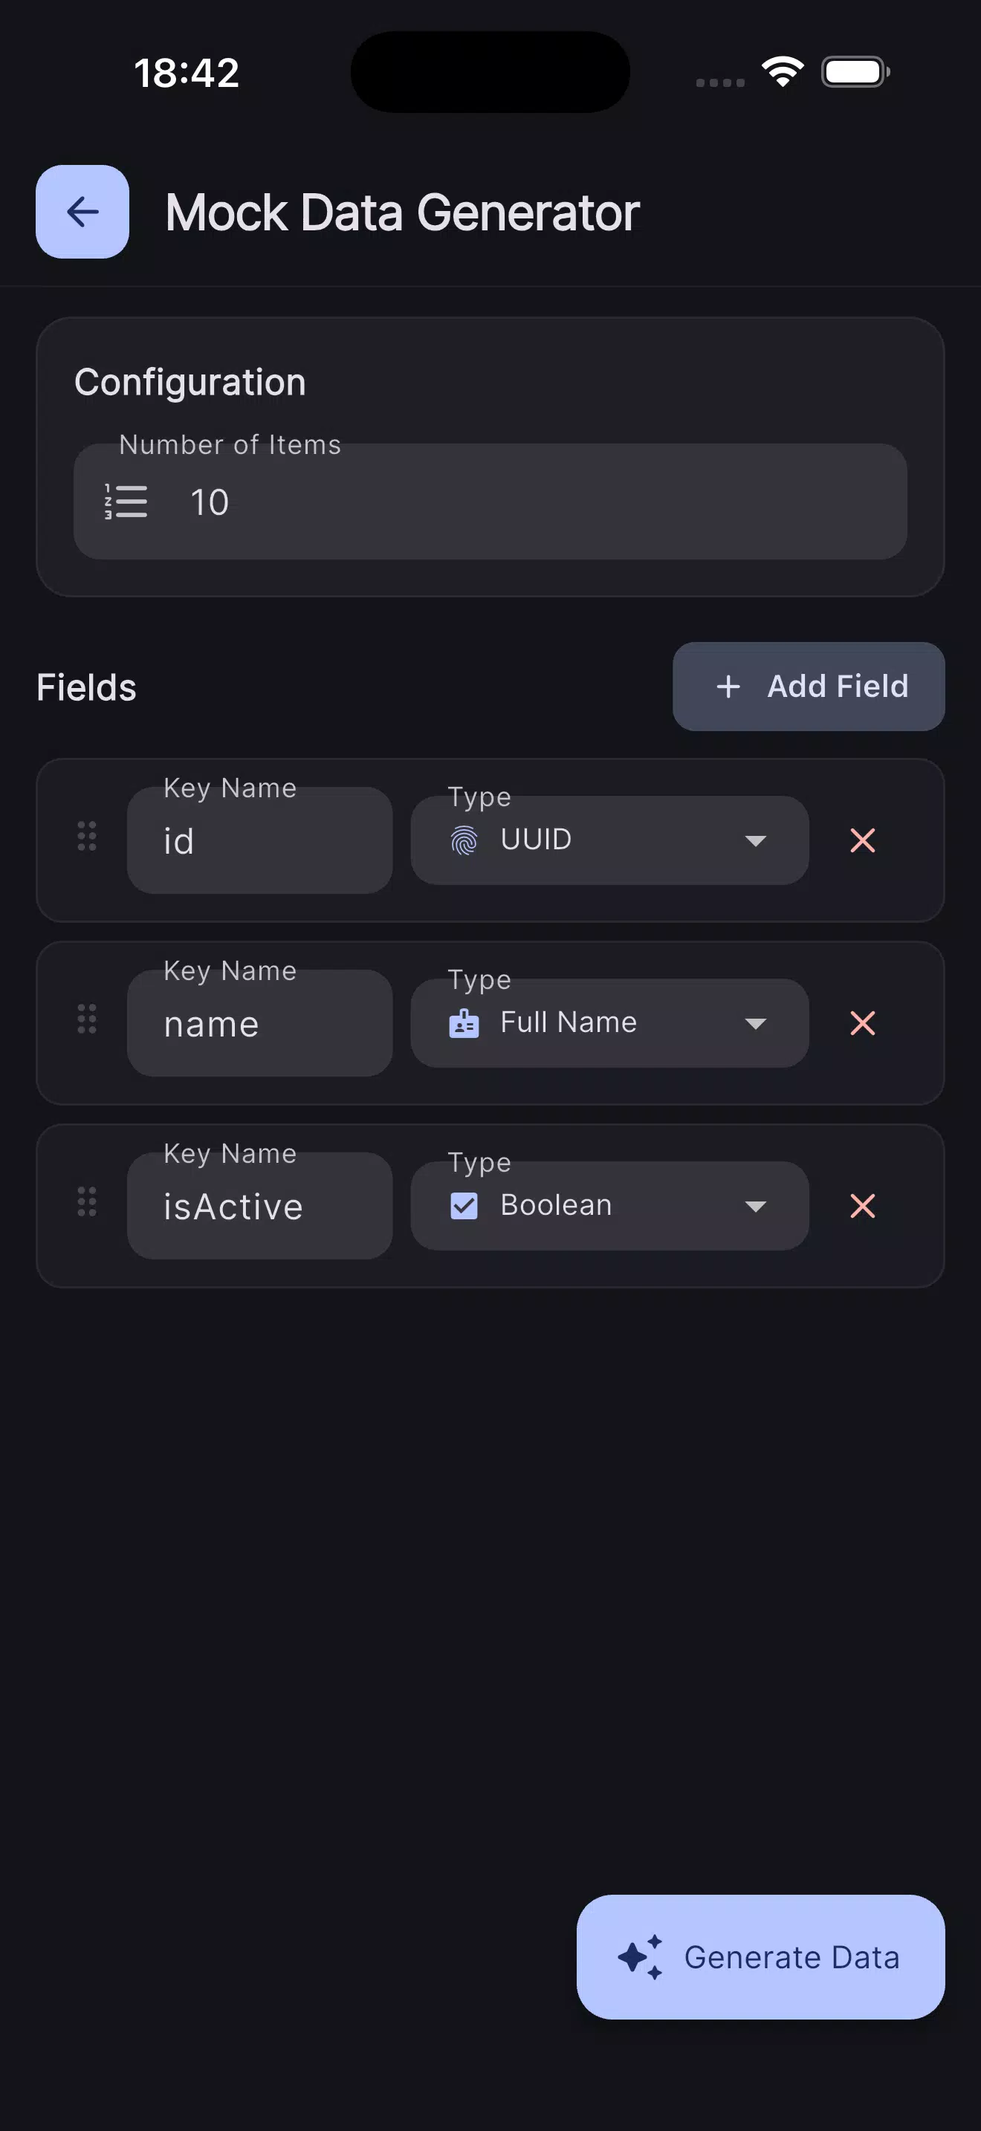981x2131 pixels.
Task: Click the Generate Data button
Action: (x=760, y=1957)
